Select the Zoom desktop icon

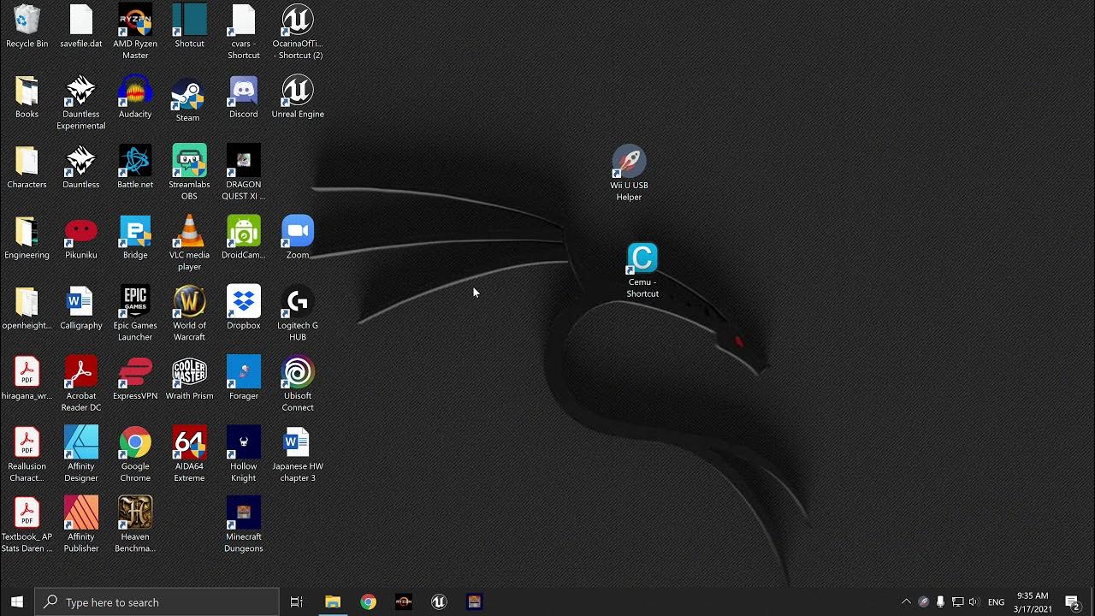coord(298,238)
